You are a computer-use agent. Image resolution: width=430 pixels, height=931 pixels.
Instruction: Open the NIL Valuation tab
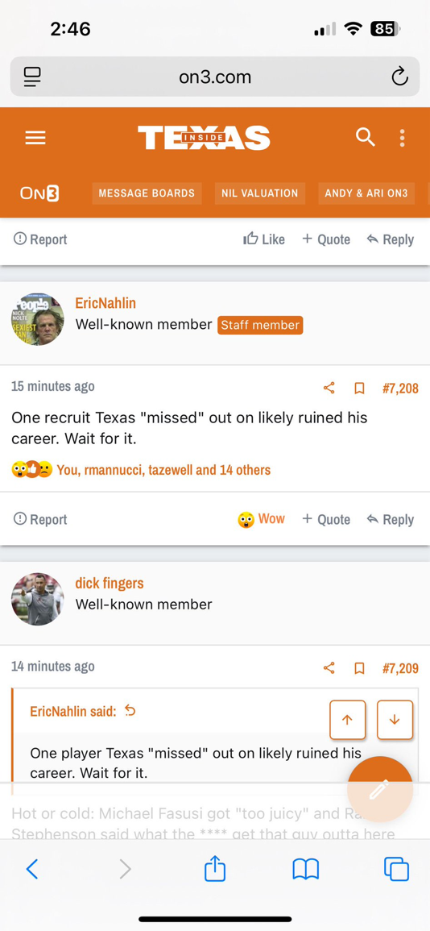[x=260, y=193]
